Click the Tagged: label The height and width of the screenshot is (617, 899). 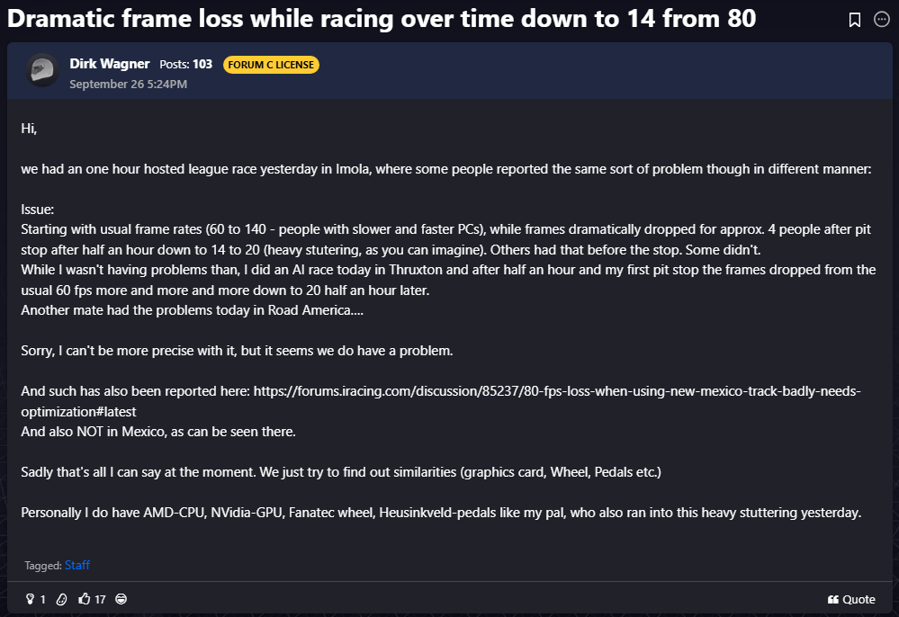click(43, 566)
